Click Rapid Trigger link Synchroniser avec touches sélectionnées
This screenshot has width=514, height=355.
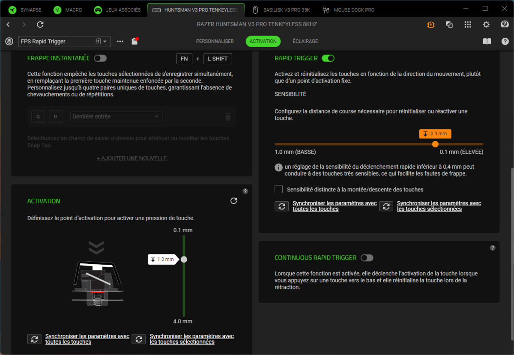tap(439, 206)
